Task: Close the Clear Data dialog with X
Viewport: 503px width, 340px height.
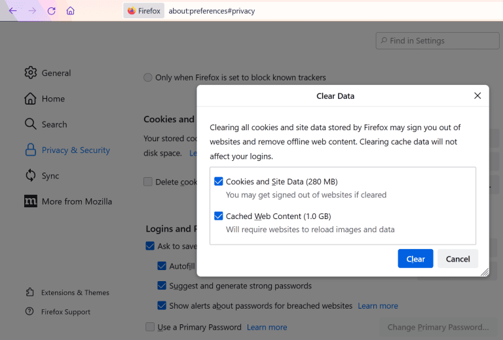Action: coord(477,96)
